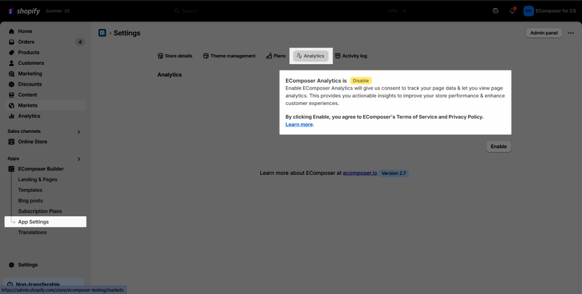Viewport: 582px width, 294px height.
Task: Open the notifications bell
Action: [512, 11]
